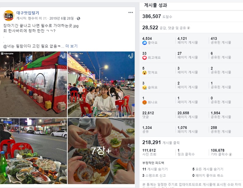Open the 7장+ more photos thumbnail
The width and height of the screenshot is (243, 188).
pyautogui.click(x=101, y=151)
